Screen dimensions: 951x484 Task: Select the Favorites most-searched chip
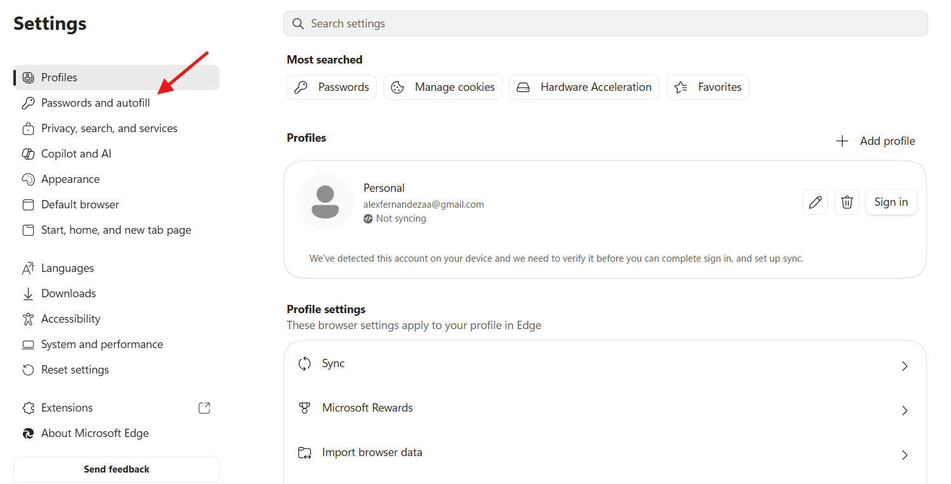pos(708,87)
